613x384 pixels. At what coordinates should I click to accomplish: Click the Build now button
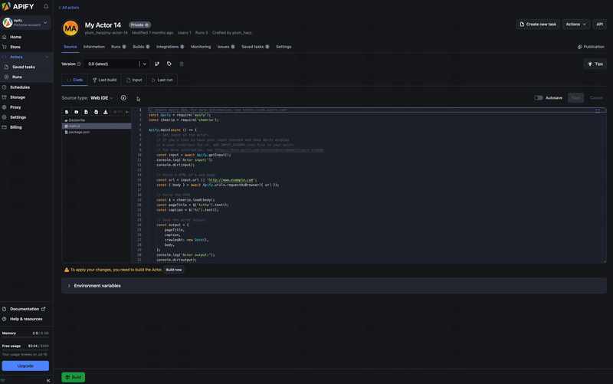click(174, 270)
